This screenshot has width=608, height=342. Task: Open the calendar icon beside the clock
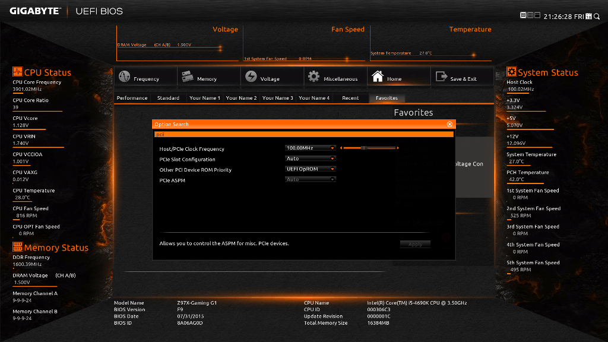click(588, 16)
